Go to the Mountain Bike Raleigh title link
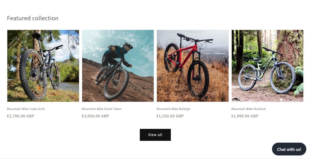311x159 pixels. coord(173,109)
